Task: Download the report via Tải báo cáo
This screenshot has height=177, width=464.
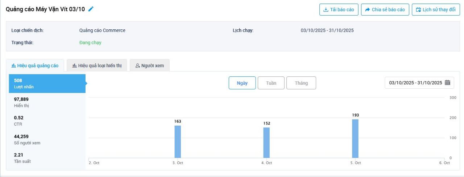Action: click(x=339, y=10)
